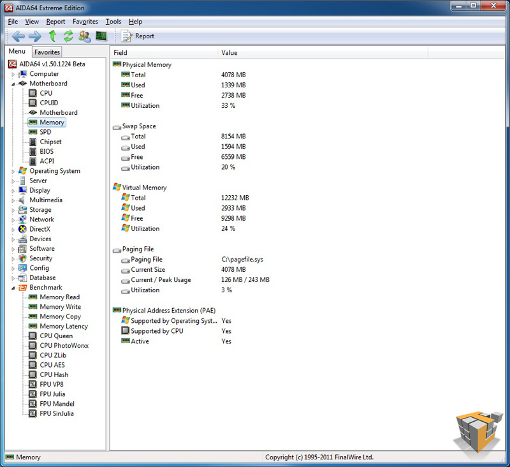Select the AIDA64 v1.50.1224 Beta root node
The height and width of the screenshot is (467, 510).
coord(47,64)
